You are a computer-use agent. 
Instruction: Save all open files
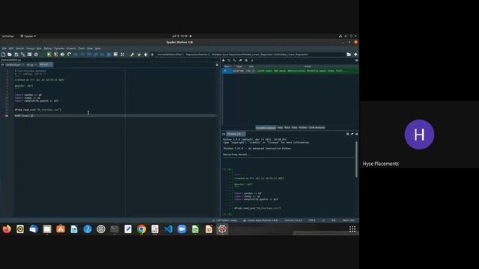pos(23,55)
